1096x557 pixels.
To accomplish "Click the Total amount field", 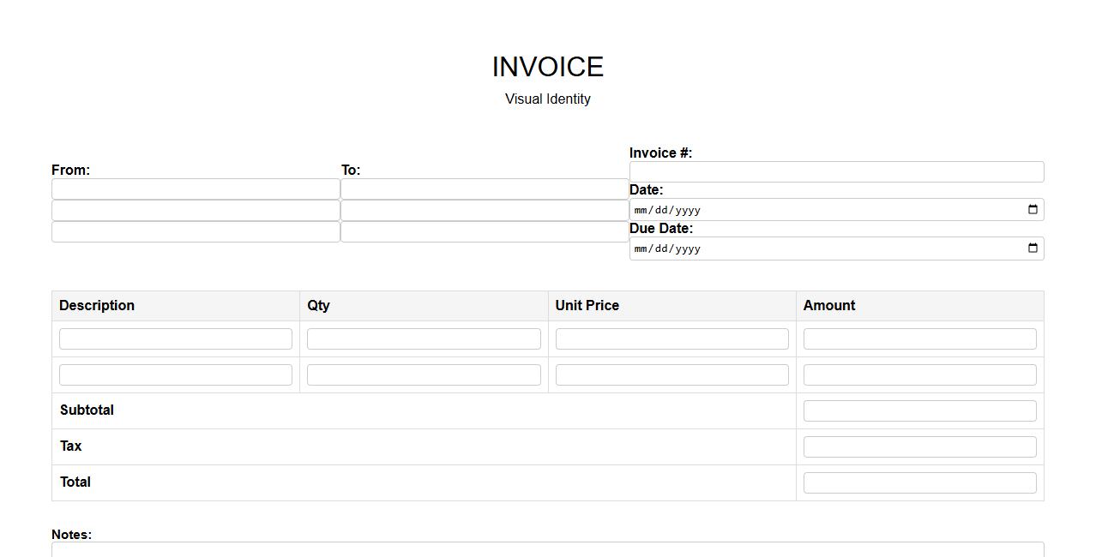I will pos(919,483).
